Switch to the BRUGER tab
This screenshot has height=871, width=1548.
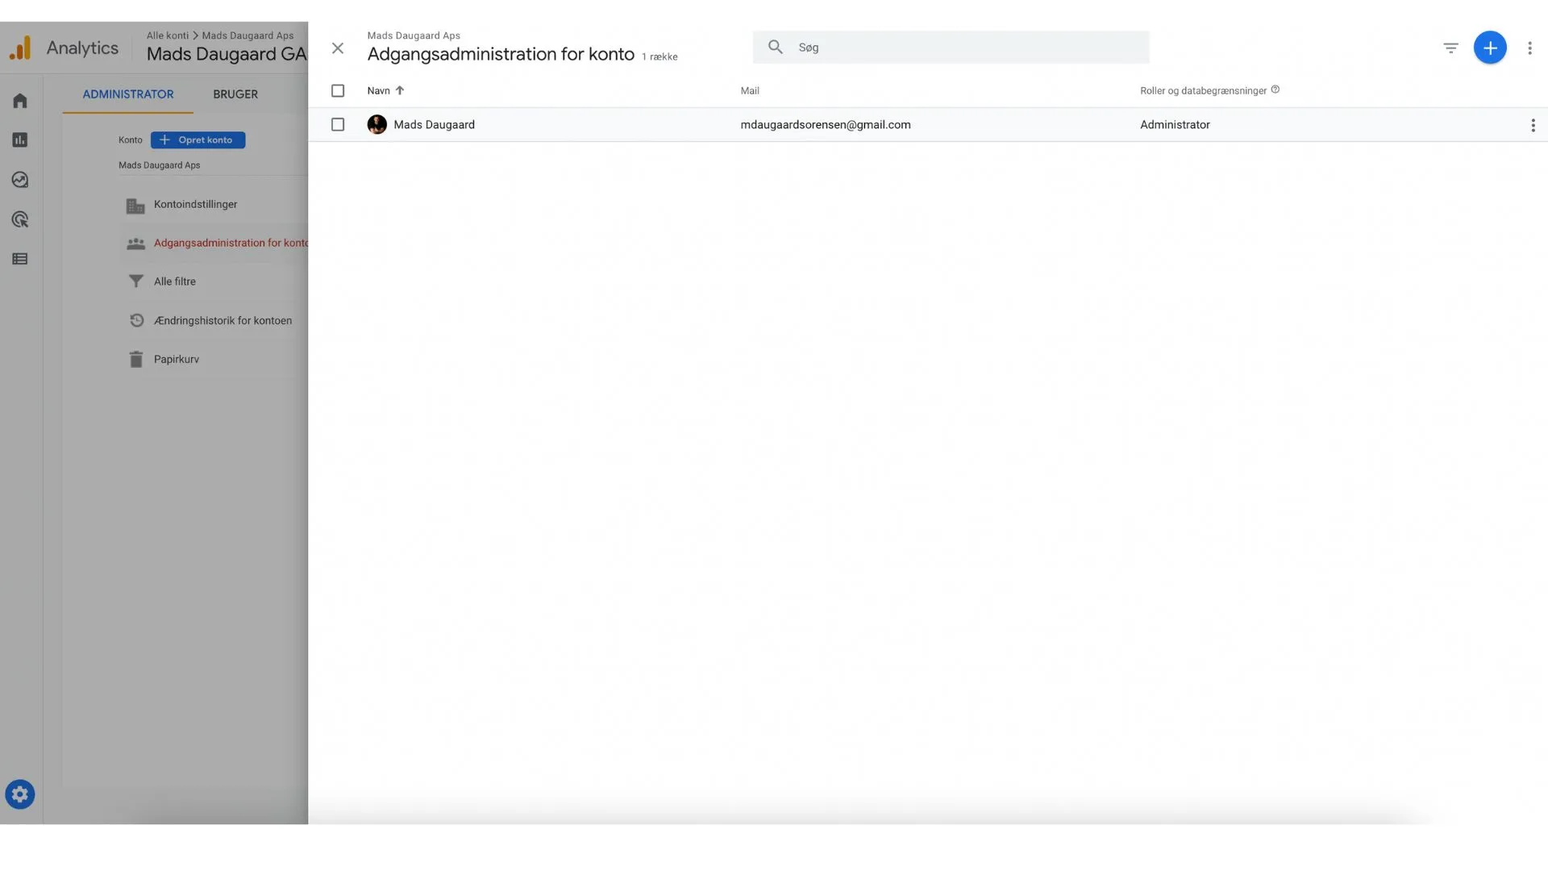coord(235,94)
